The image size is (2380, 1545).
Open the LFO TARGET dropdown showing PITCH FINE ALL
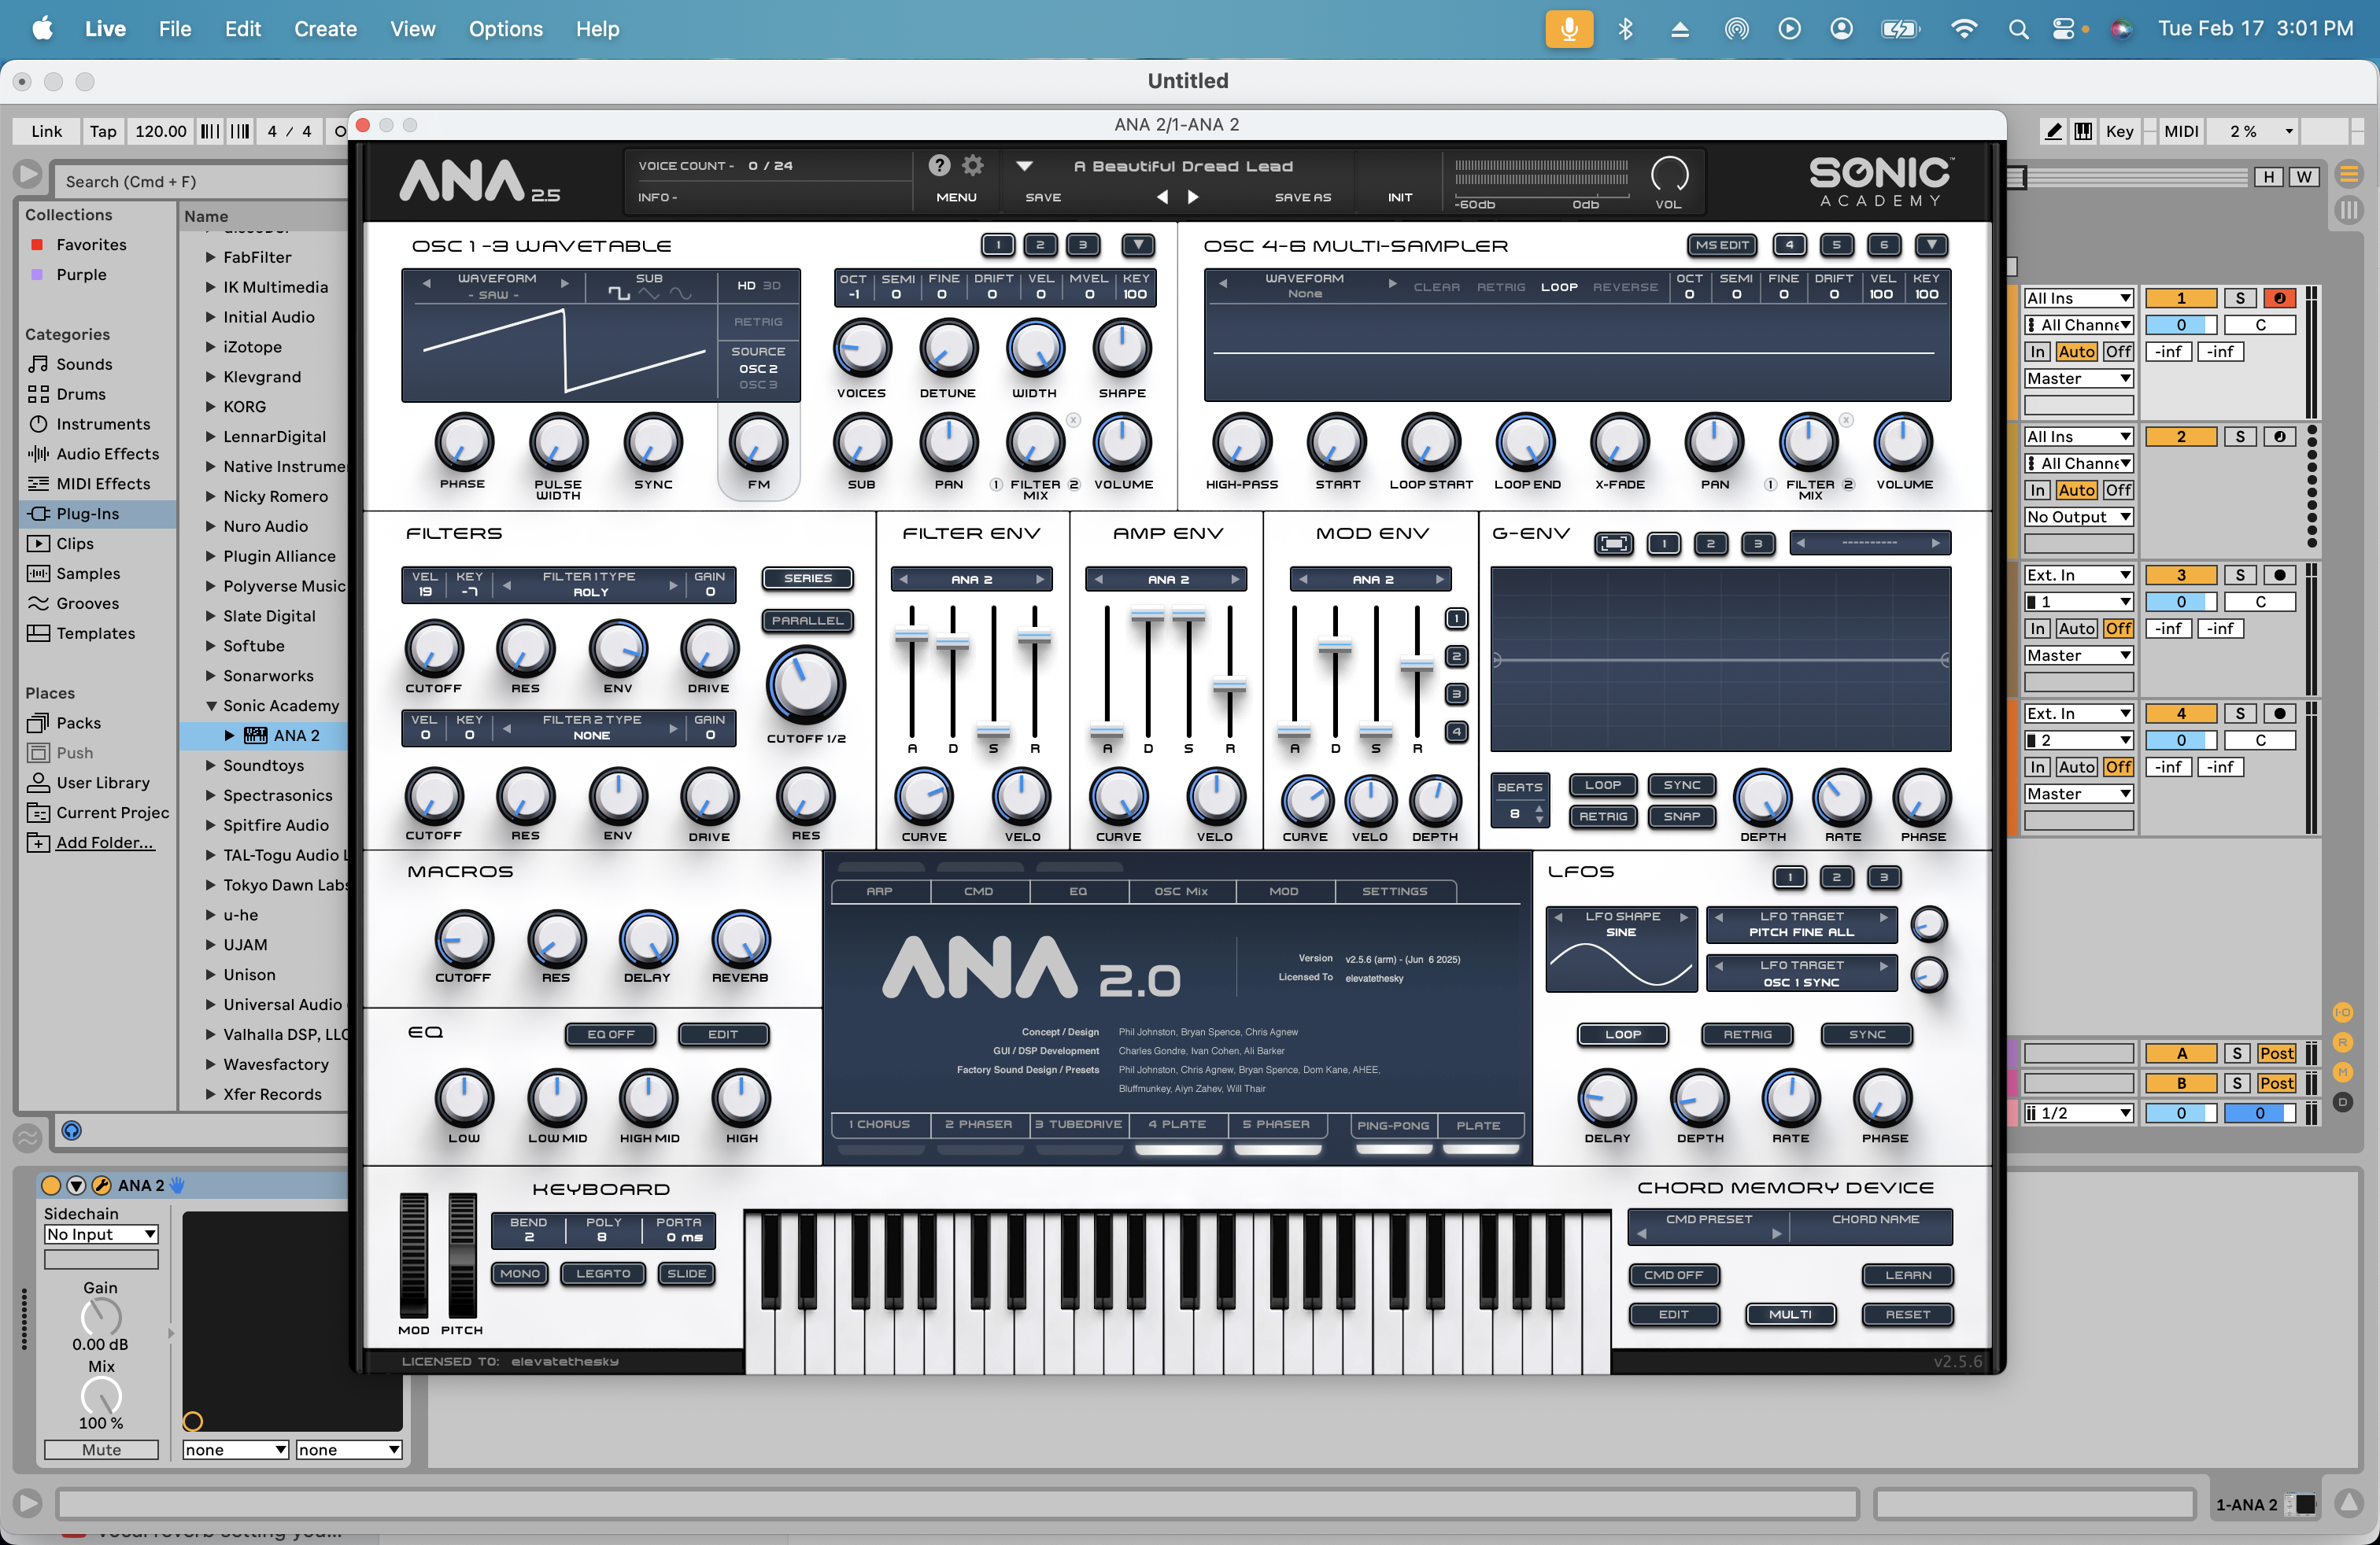point(1800,924)
